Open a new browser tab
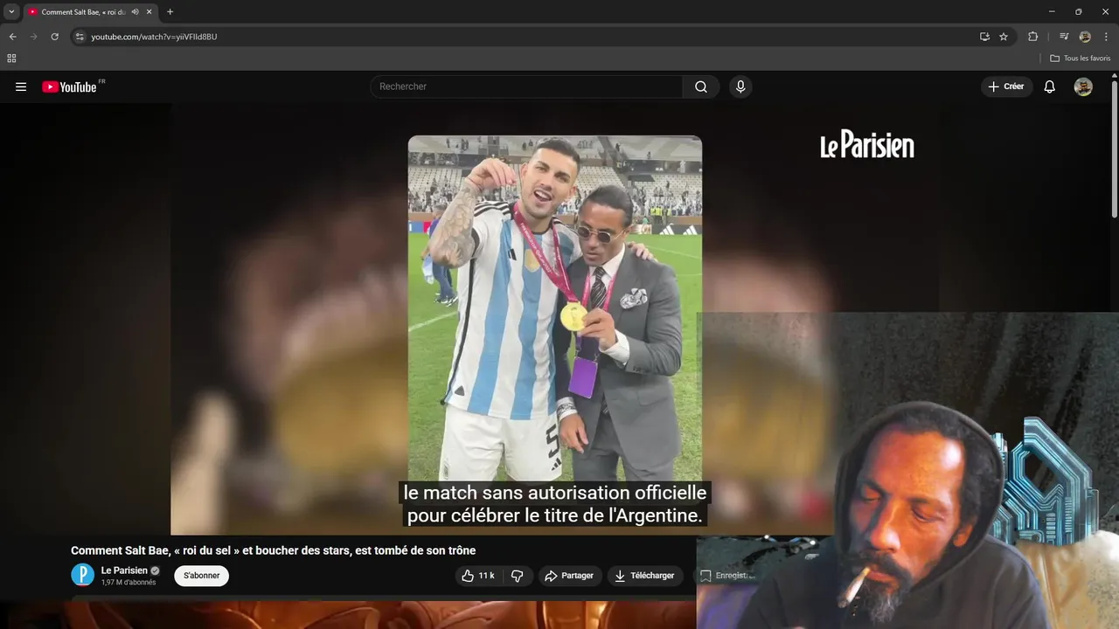 click(170, 11)
